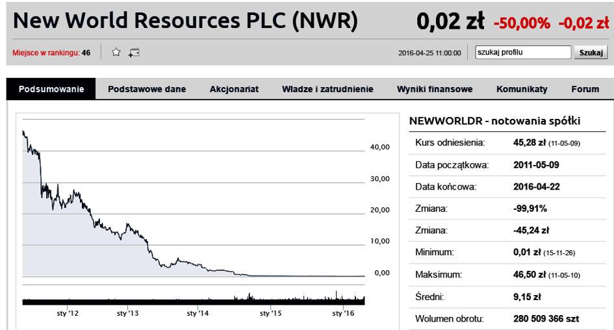The height and width of the screenshot is (330, 614).
Task: Open the Akcjonariat tab
Action: pos(234,89)
